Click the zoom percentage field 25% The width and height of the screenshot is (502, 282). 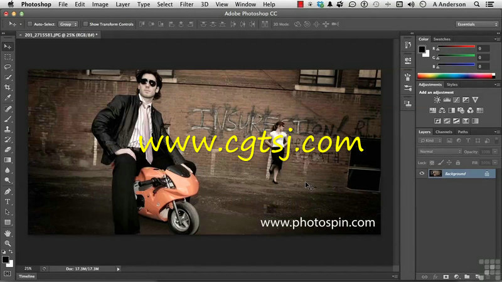tap(28, 269)
